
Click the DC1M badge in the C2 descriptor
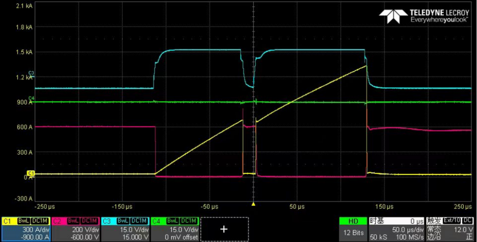(x=90, y=221)
